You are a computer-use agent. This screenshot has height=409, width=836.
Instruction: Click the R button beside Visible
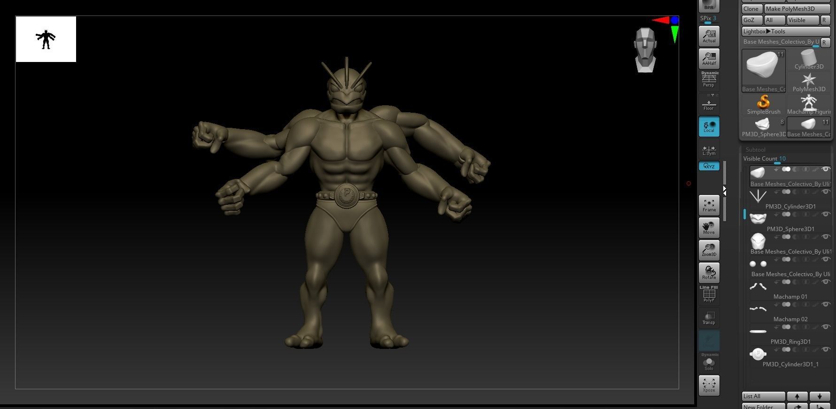tap(825, 20)
